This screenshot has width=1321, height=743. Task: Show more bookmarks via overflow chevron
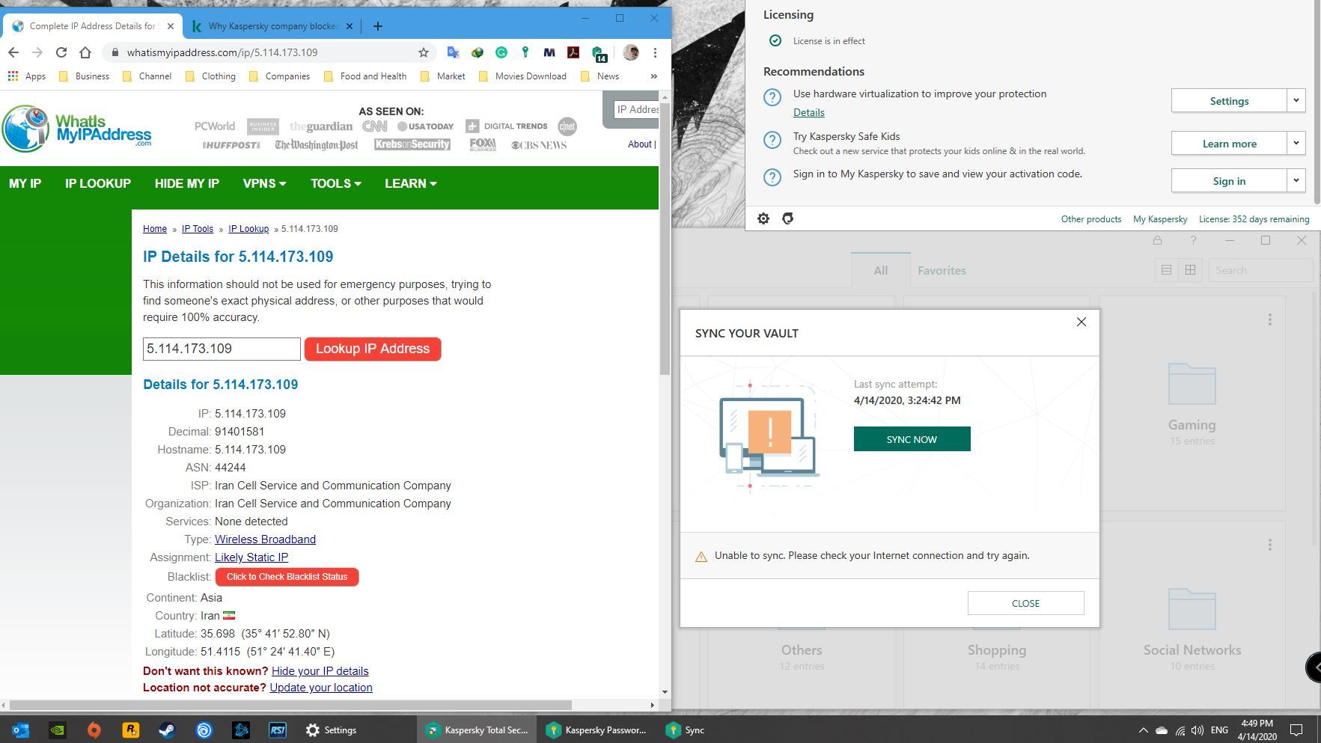click(x=653, y=76)
